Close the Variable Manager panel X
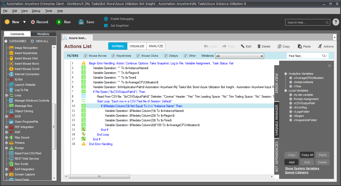 pyautogui.click(x=330, y=66)
